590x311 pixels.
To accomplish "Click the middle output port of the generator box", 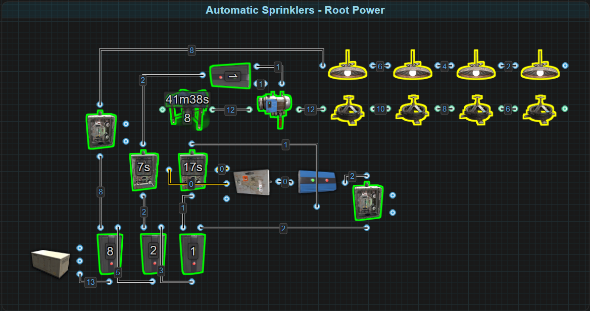I will click(x=79, y=261).
